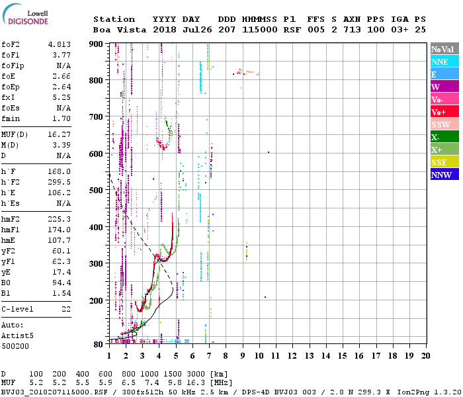
Task: Click the AXN value 713
Action: pyautogui.click(x=352, y=30)
